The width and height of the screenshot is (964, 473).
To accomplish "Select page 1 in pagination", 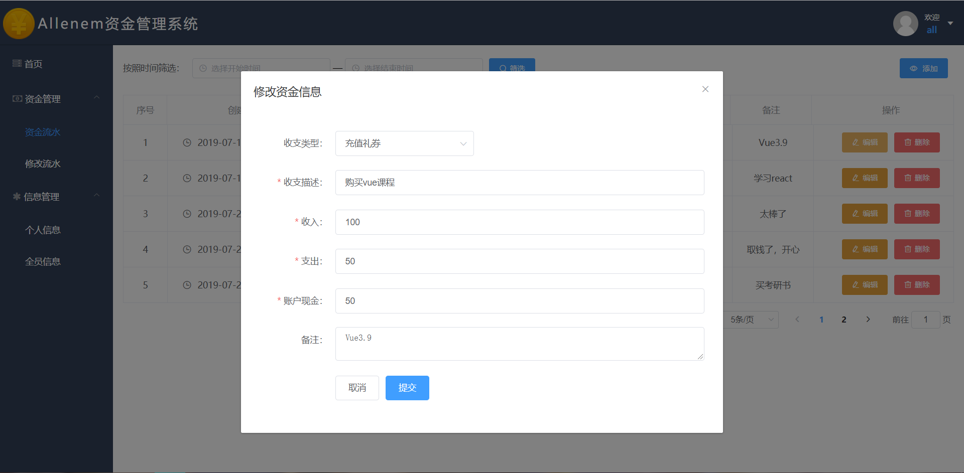I will pyautogui.click(x=821, y=320).
